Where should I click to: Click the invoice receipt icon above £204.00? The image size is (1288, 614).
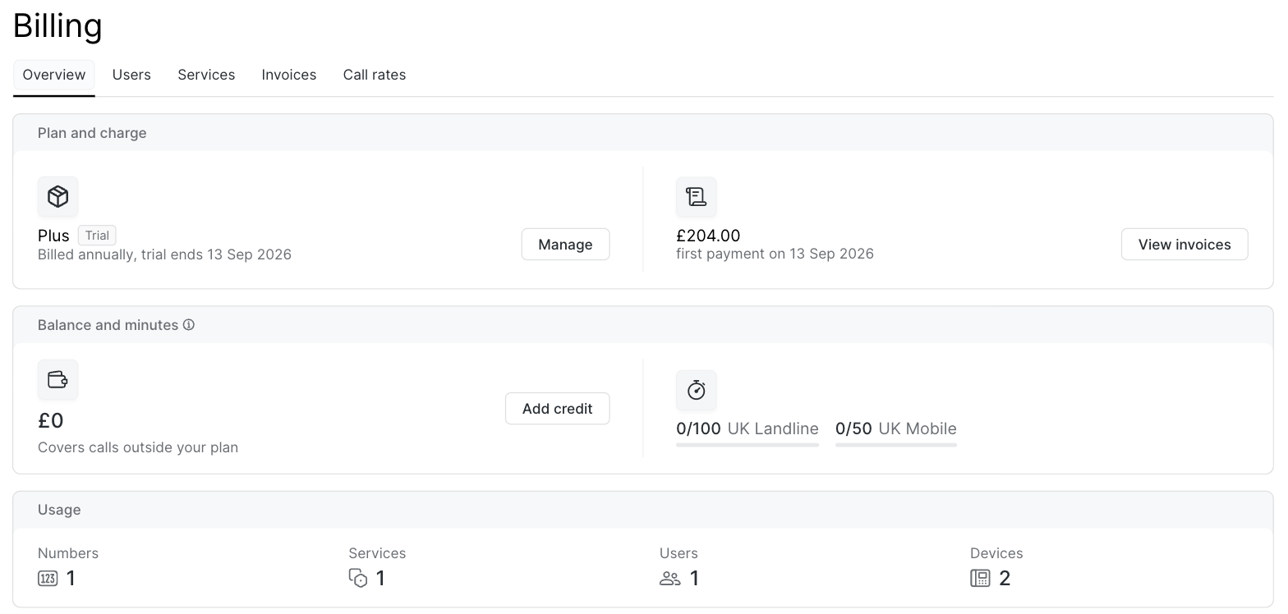pyautogui.click(x=696, y=196)
